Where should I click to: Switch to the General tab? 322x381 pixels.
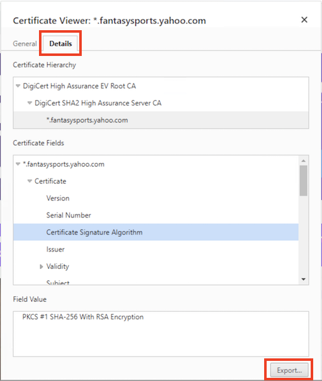tap(25, 44)
